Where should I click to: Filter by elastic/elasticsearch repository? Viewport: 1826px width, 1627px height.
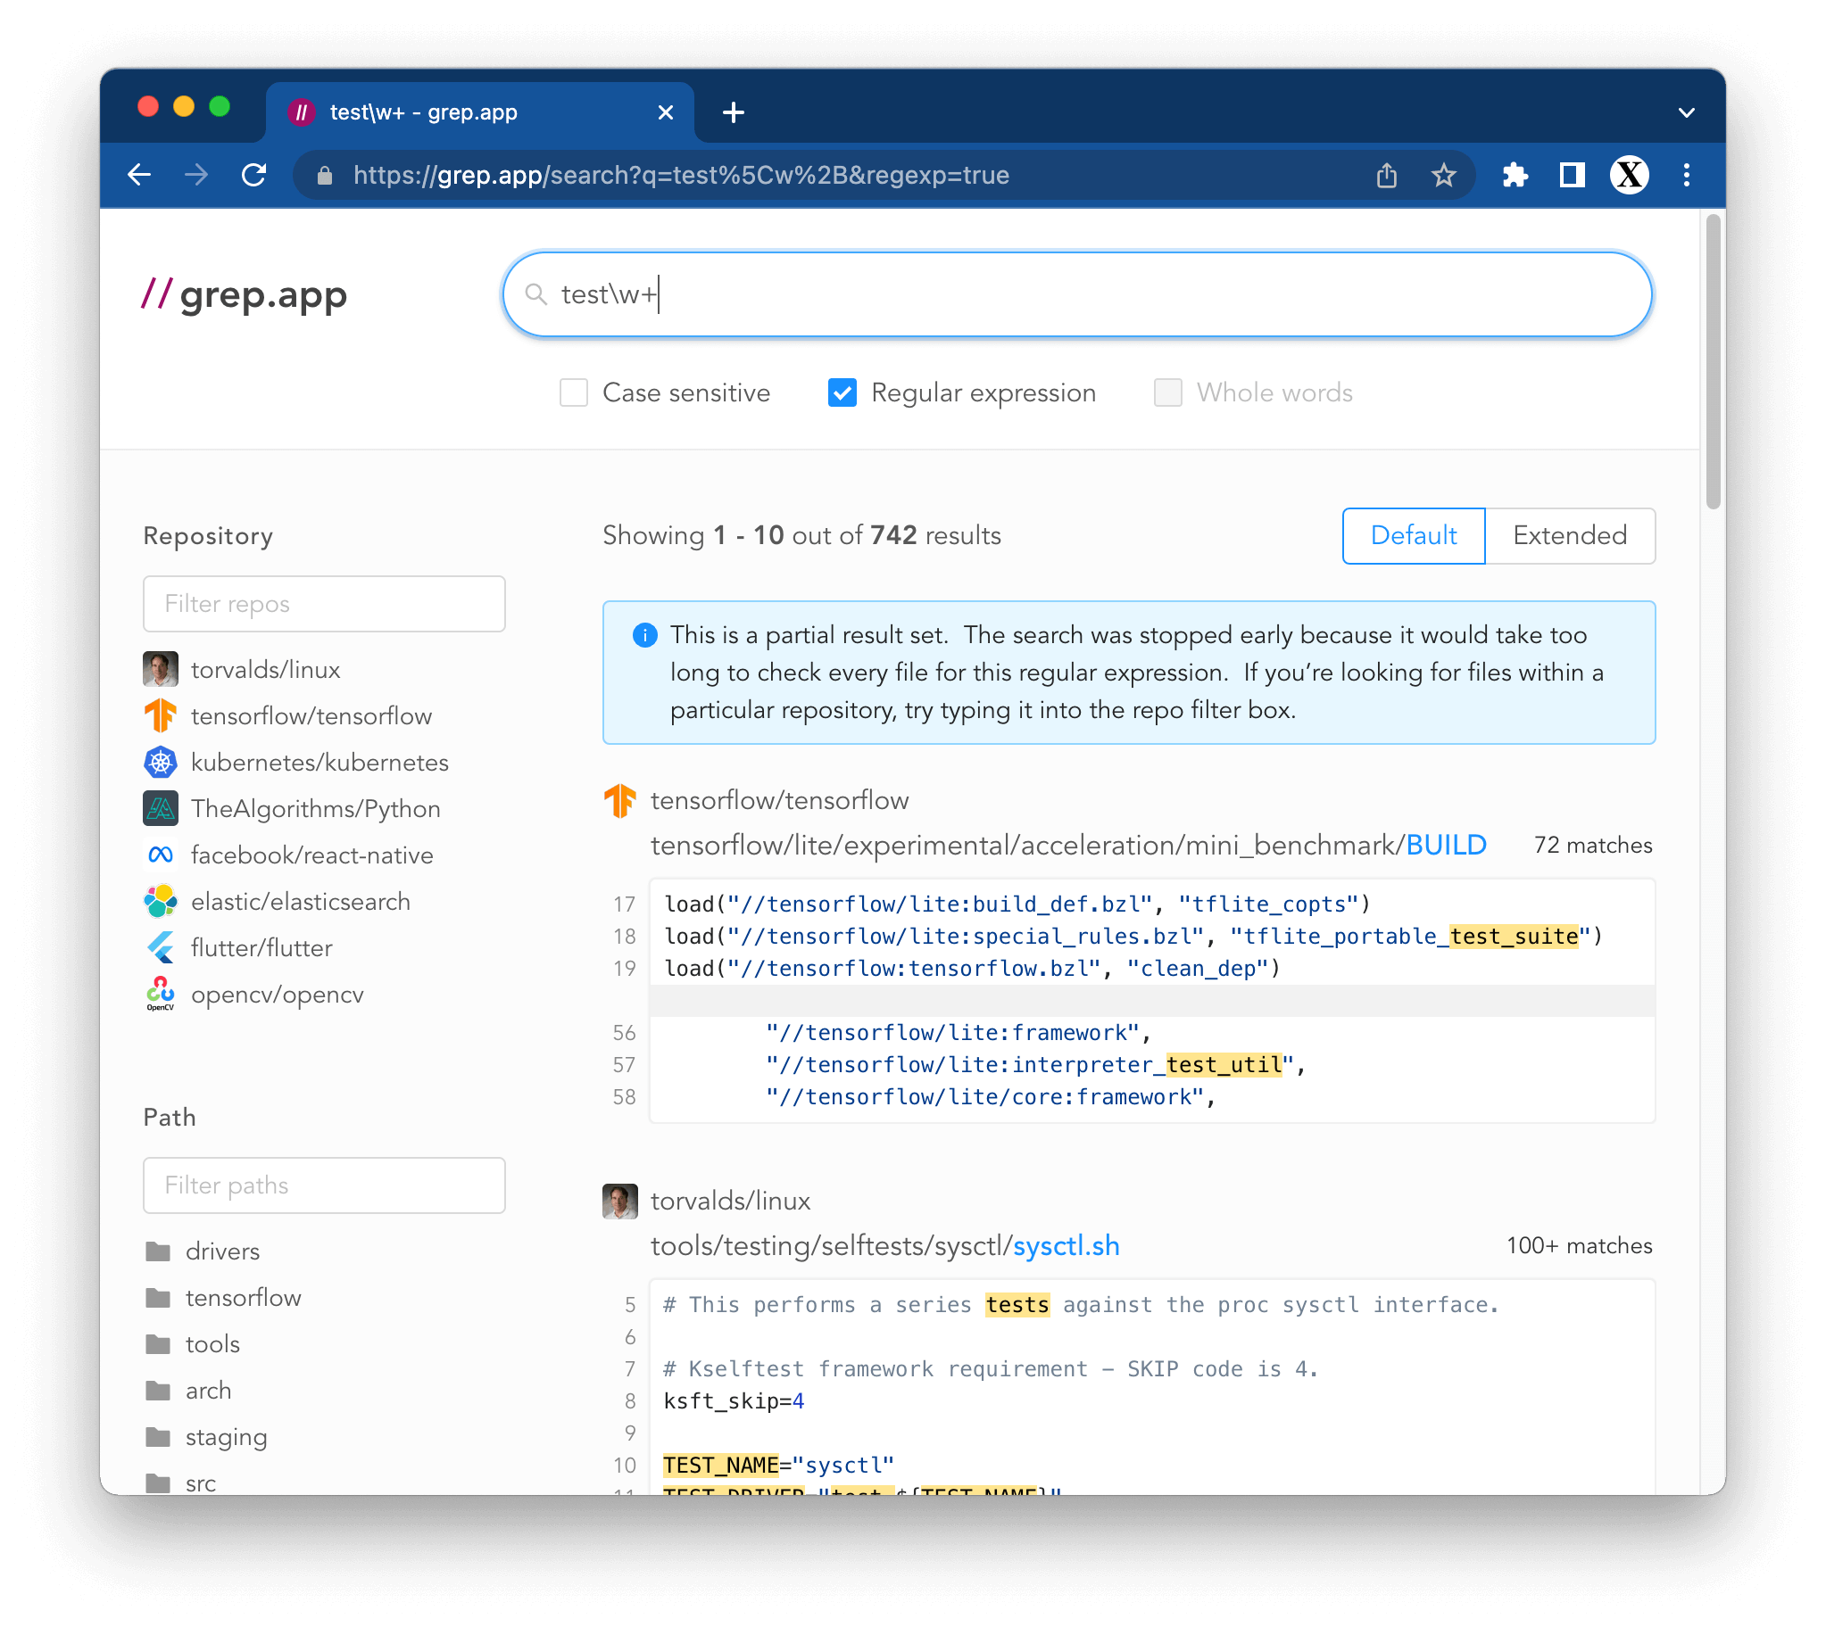click(301, 902)
